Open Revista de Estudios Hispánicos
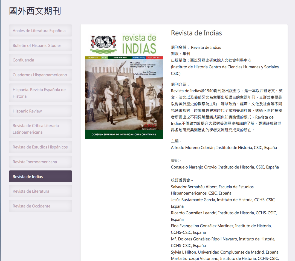 40,147
